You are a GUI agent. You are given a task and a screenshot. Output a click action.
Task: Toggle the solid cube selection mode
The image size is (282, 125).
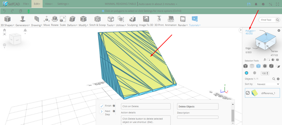click(x=245, y=66)
